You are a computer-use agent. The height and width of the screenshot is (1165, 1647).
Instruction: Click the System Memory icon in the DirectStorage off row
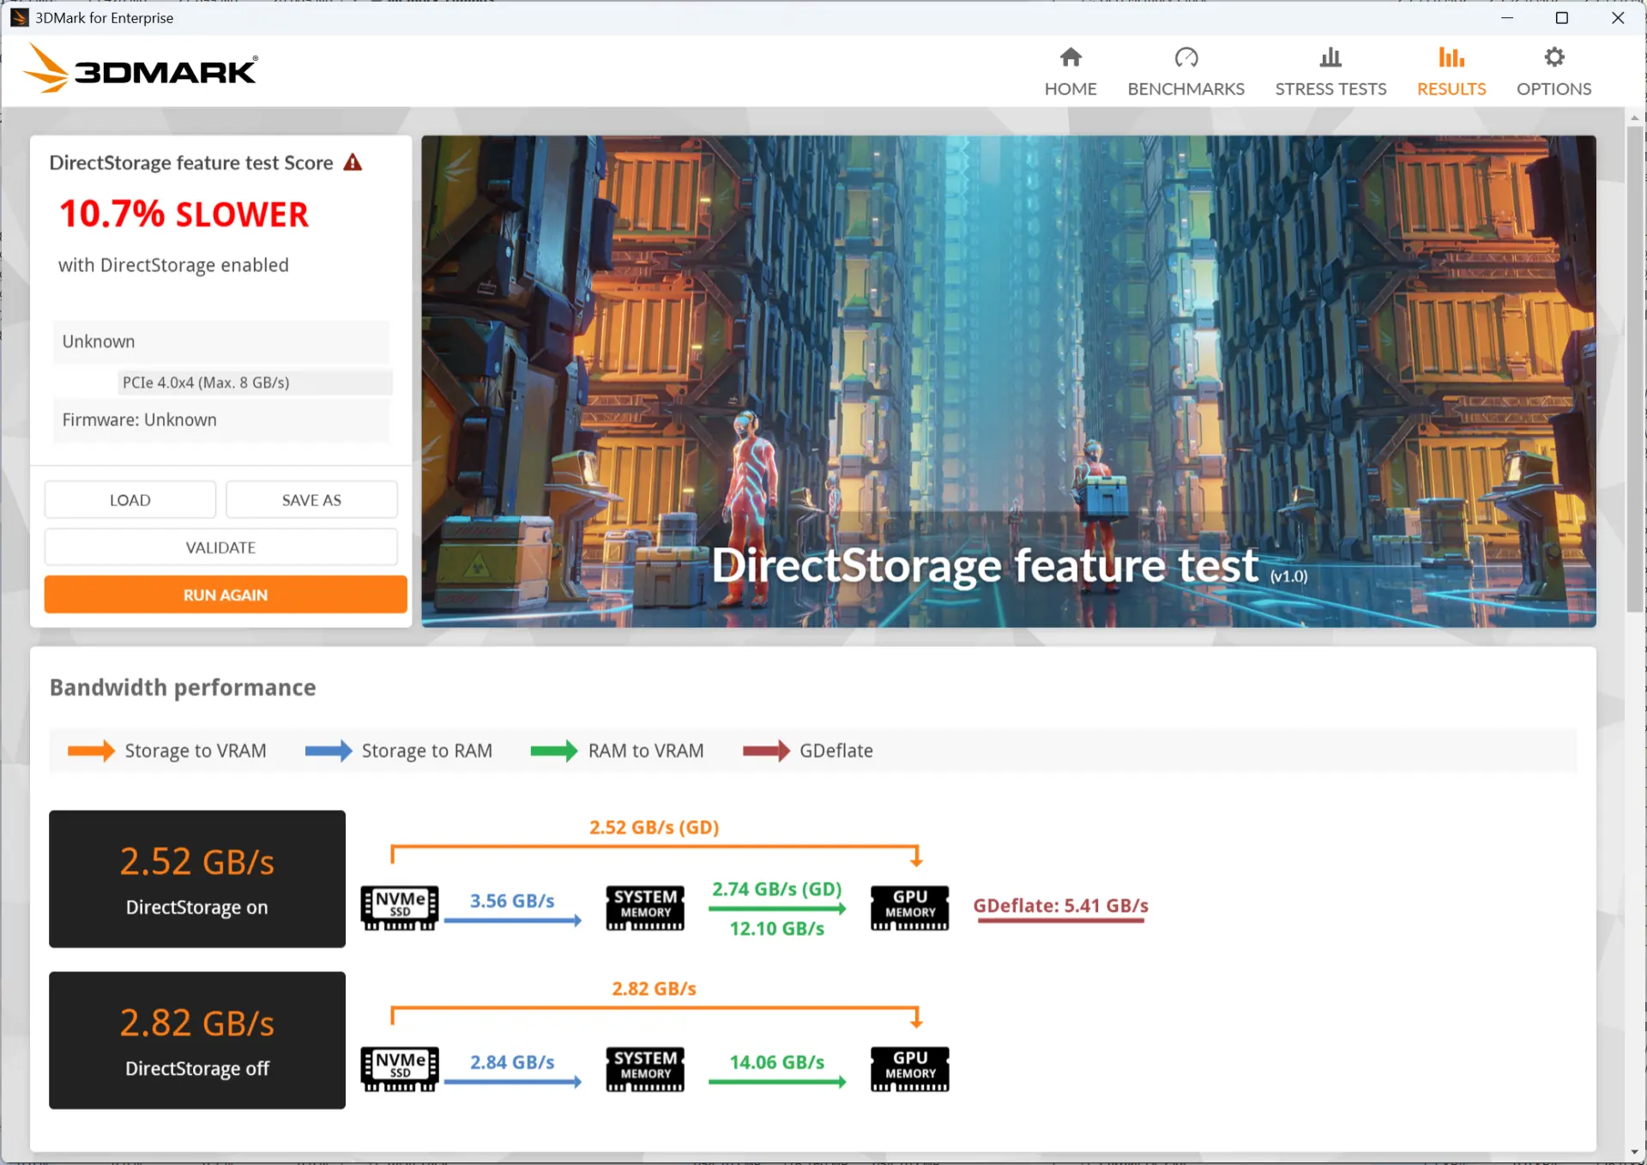click(645, 1069)
